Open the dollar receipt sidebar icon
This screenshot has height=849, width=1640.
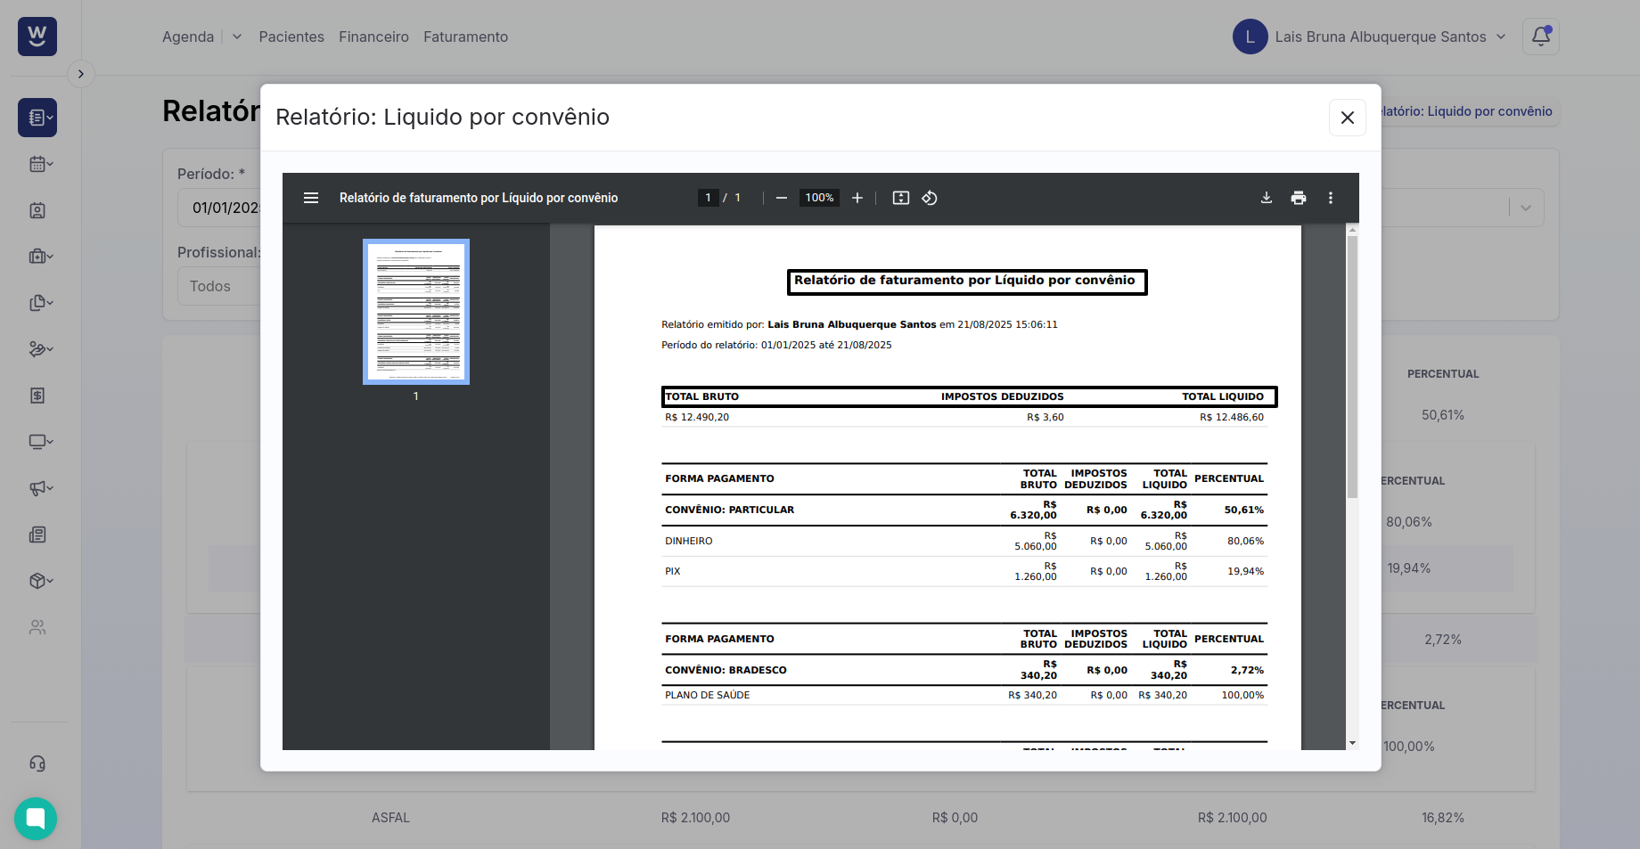tap(37, 396)
